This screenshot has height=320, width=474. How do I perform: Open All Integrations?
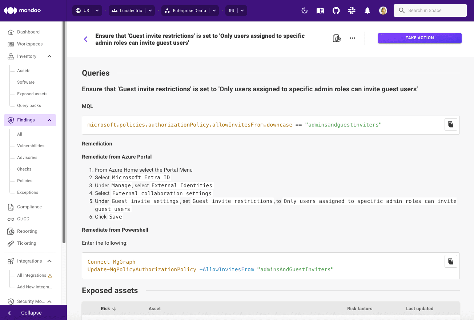point(32,276)
